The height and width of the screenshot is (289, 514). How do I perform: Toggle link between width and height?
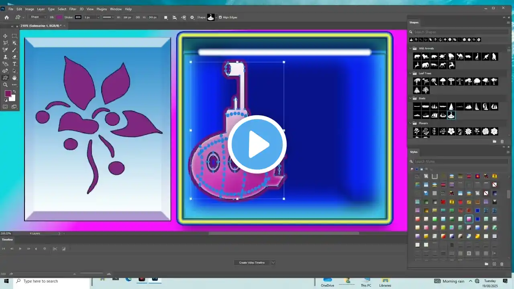[x=138, y=17]
